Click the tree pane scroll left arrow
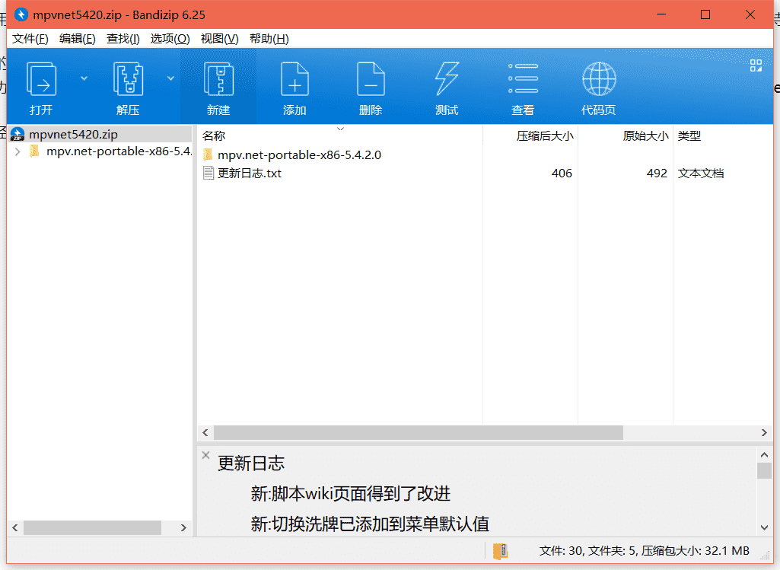This screenshot has height=570, width=780. pos(15,527)
